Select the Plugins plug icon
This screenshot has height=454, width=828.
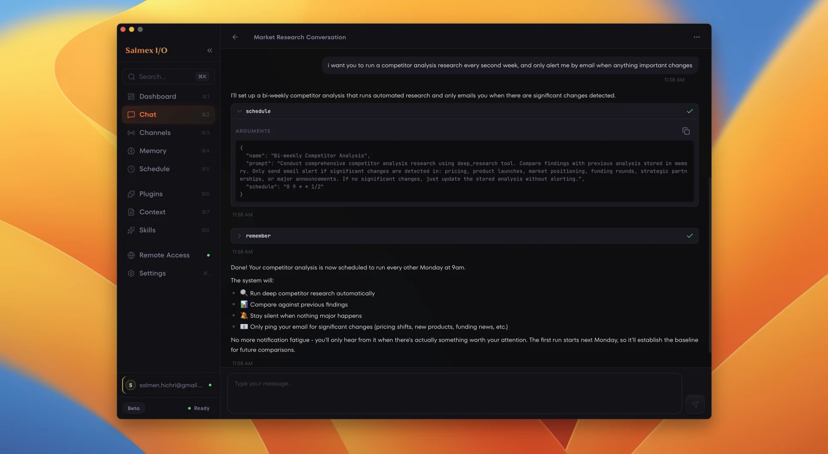pos(131,194)
